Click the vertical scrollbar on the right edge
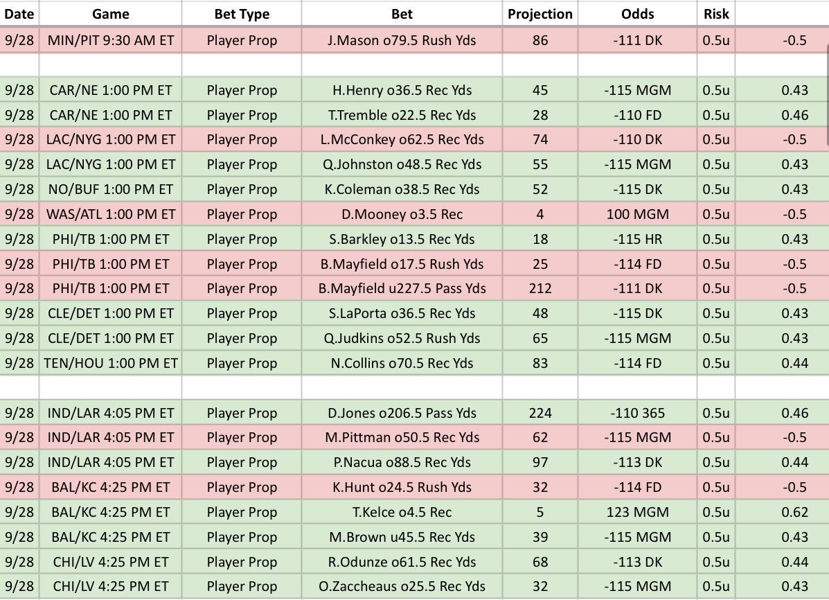 (826, 95)
